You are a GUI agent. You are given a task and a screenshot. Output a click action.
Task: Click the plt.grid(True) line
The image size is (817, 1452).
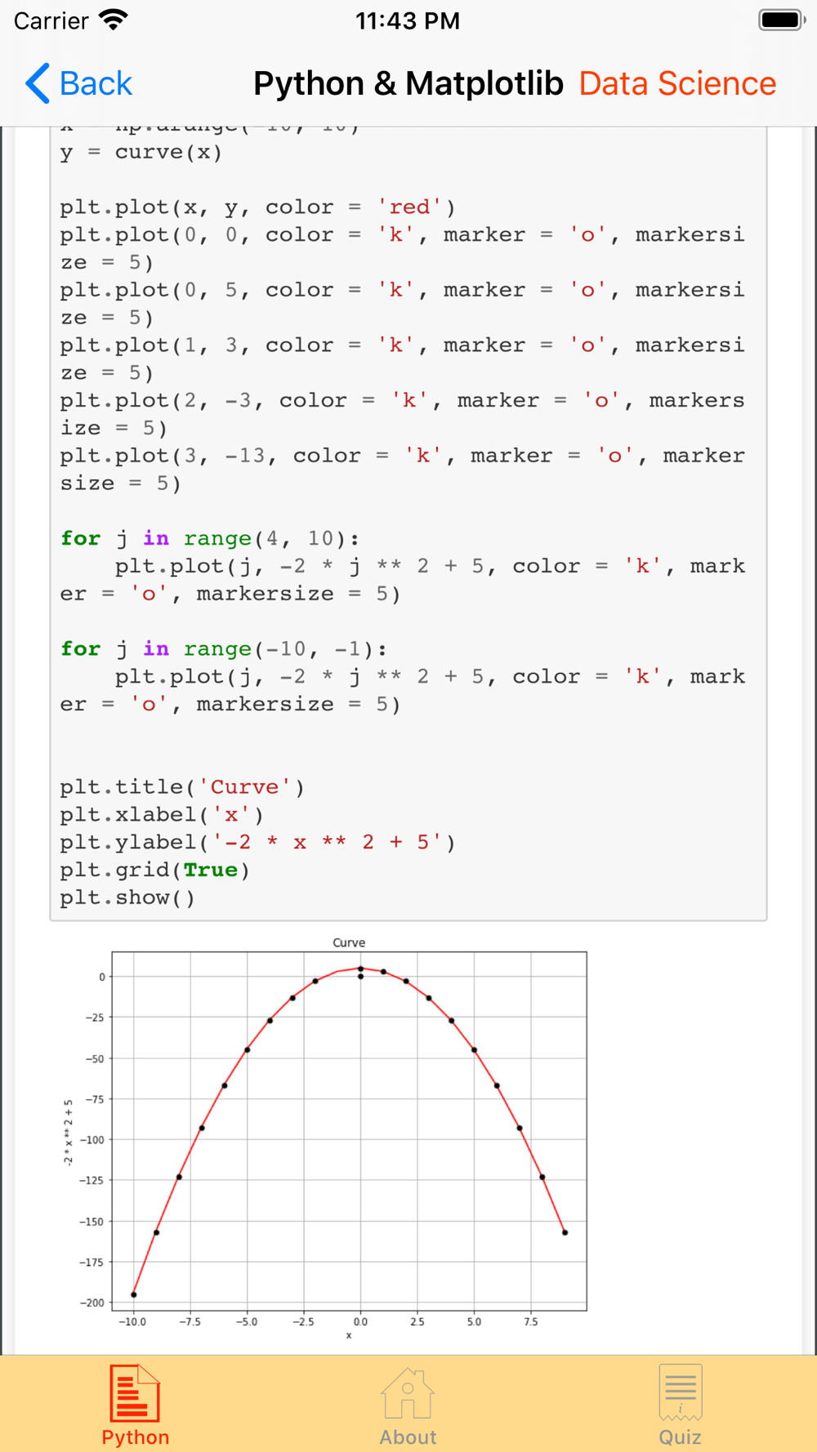(x=154, y=870)
